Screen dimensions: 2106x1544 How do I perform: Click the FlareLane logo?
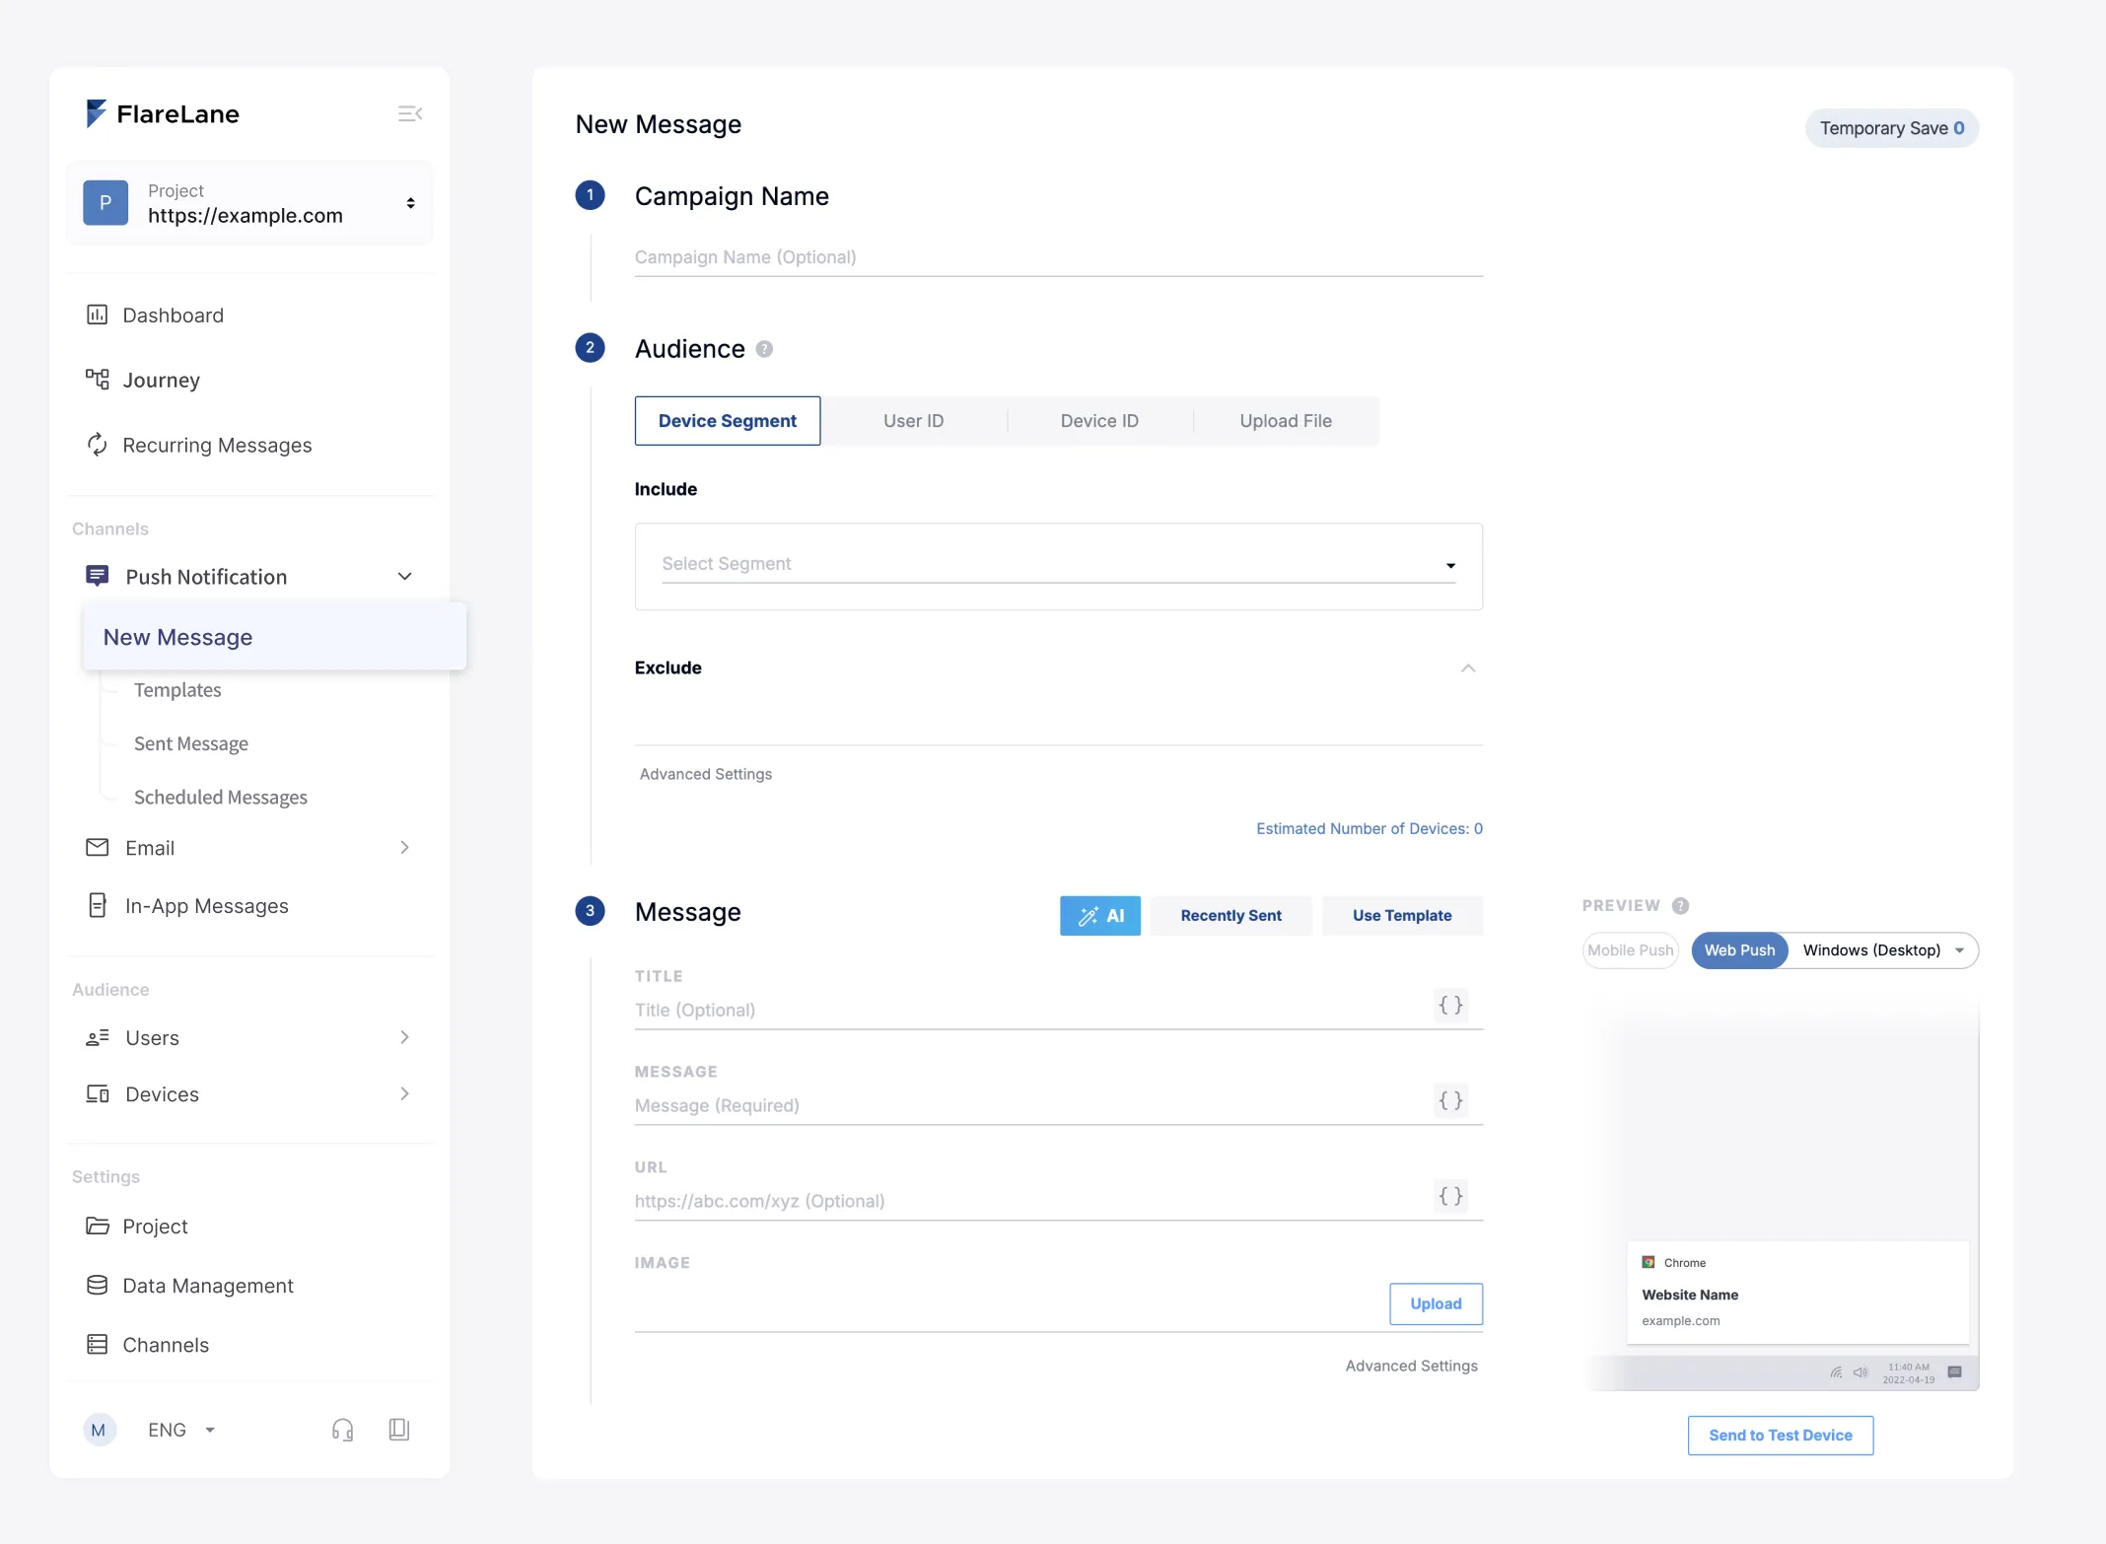(x=163, y=113)
